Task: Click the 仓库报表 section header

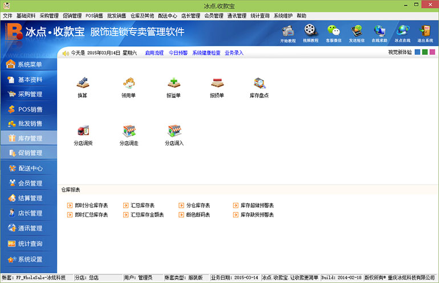Action: (x=71, y=190)
